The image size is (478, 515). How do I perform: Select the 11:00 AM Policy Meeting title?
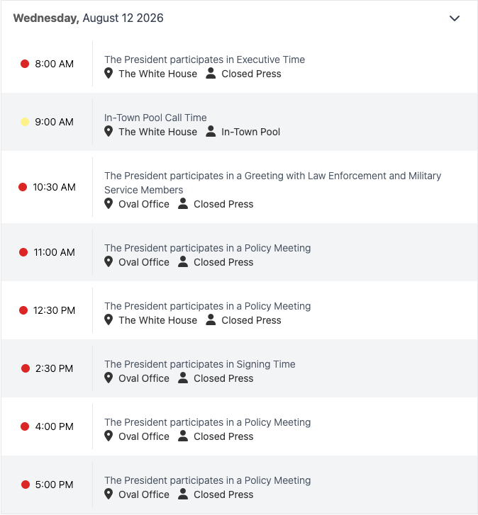[207, 248]
